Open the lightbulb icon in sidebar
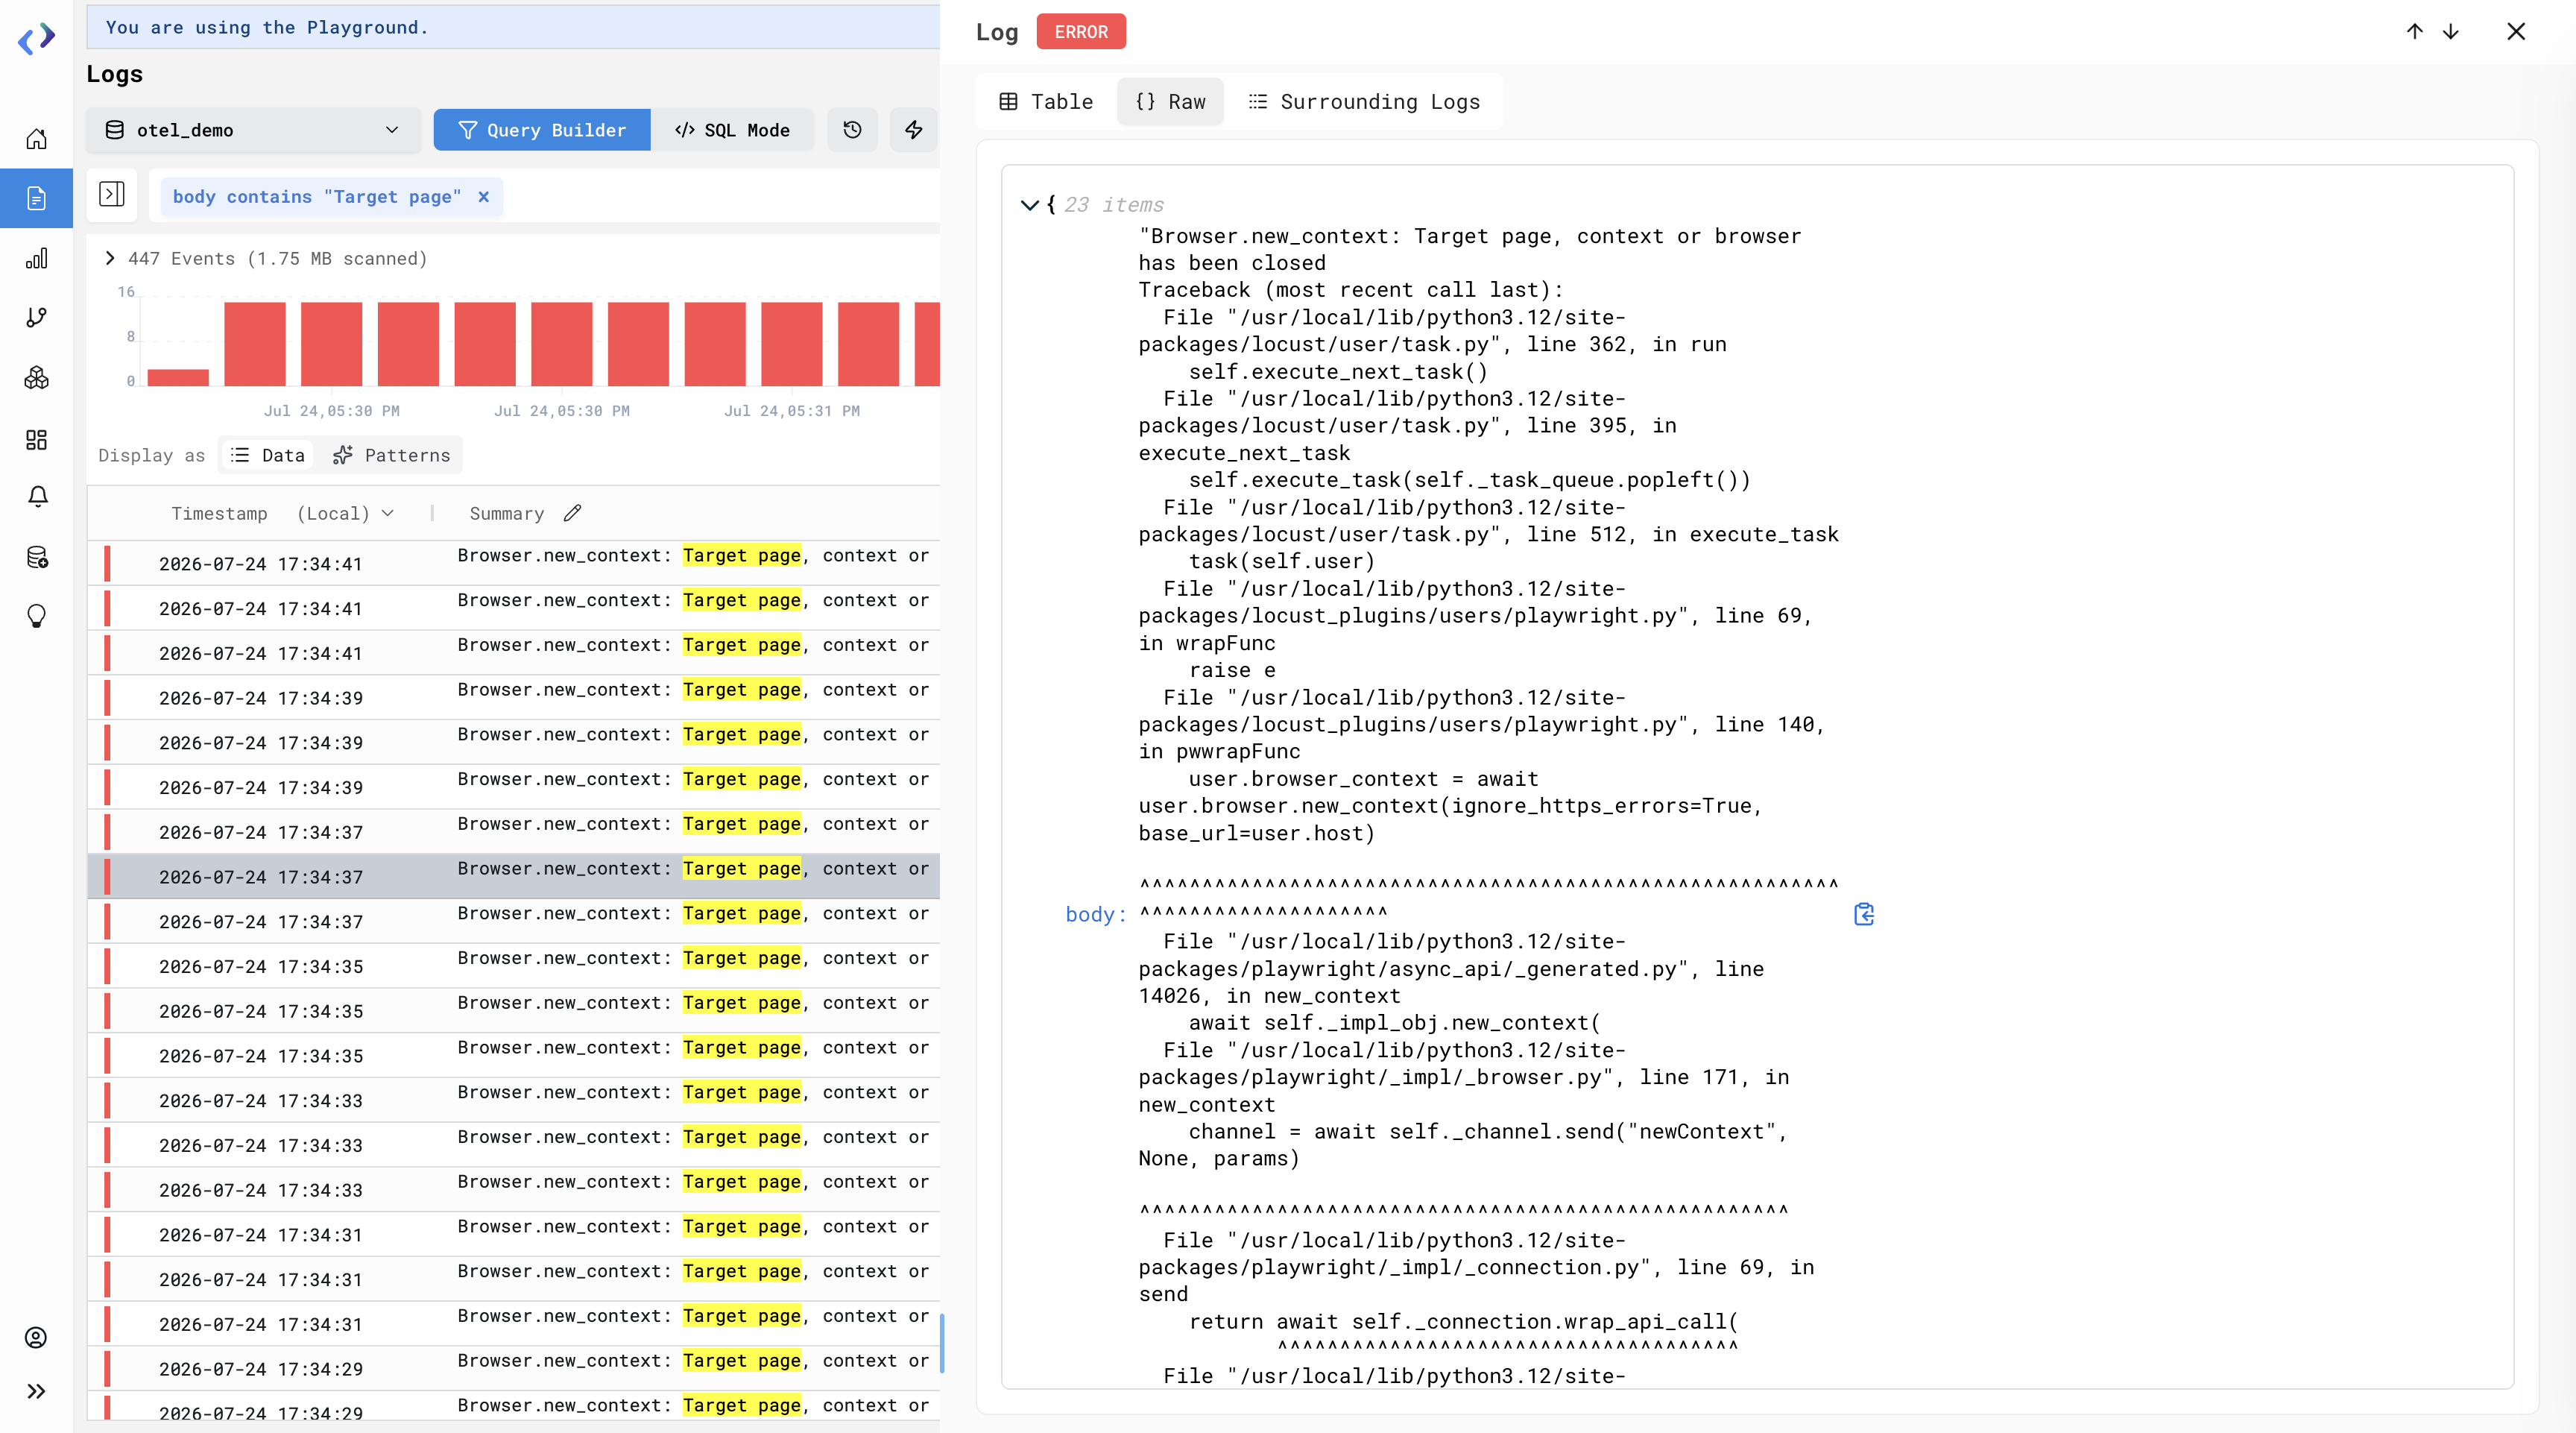Screen dimensions: 2576x1433 36,616
